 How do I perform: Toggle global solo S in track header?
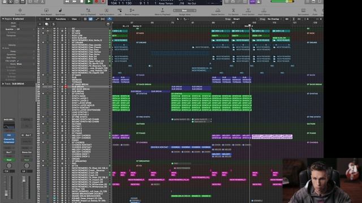tap(53, 24)
